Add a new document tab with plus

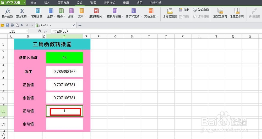80,25
